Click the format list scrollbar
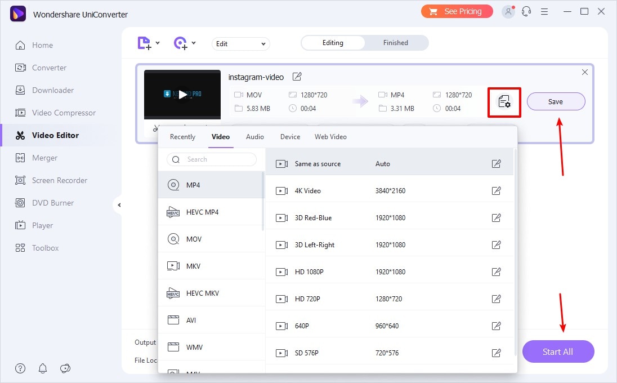The height and width of the screenshot is (383, 617). pyautogui.click(x=263, y=202)
